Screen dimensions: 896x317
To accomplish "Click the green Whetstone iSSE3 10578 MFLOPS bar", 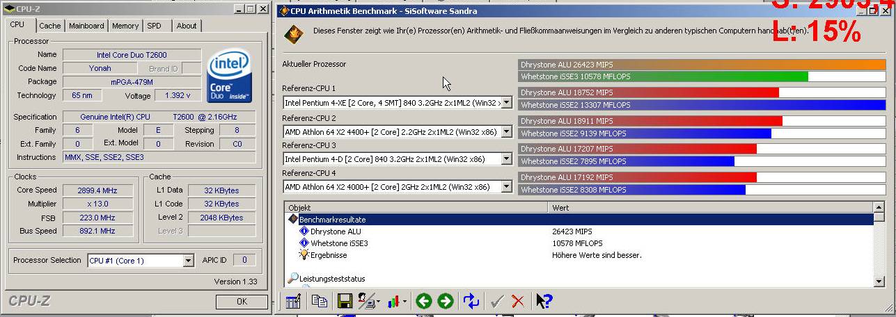I will click(663, 76).
